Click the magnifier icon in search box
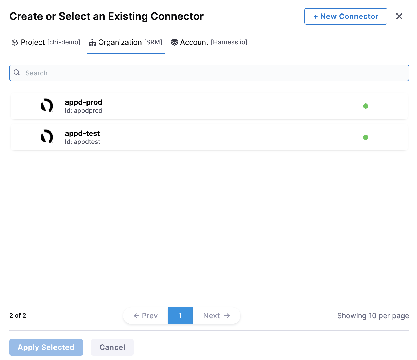 (x=17, y=73)
